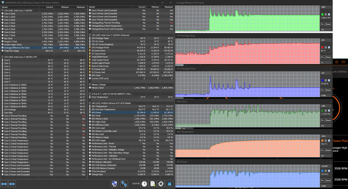The height and width of the screenshot is (189, 348).
Task: Close the Average Effective CPU Clock graph
Action: (331, 3)
